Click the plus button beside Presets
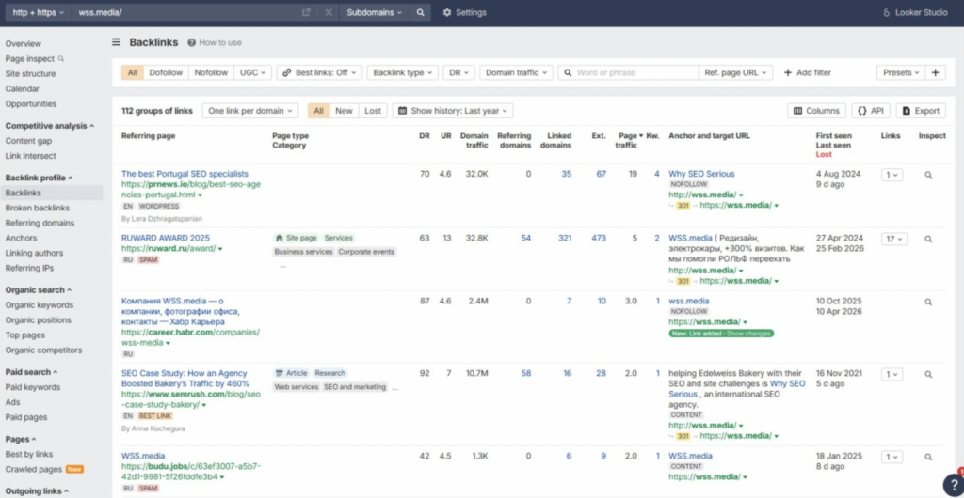 935,72
